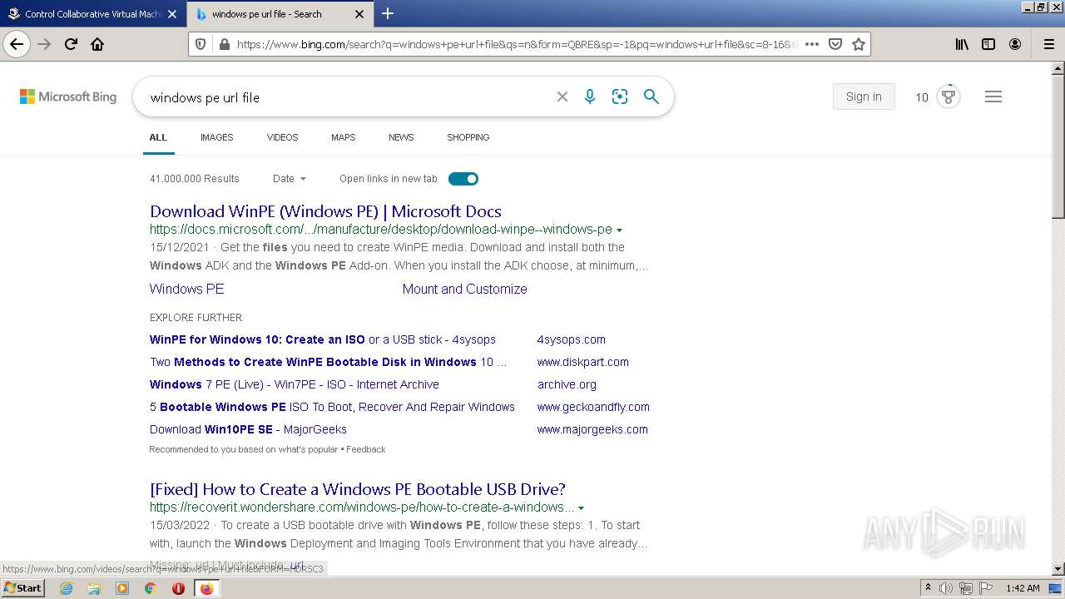Launch Opera from the taskbar
The height and width of the screenshot is (599, 1065).
pos(178,588)
